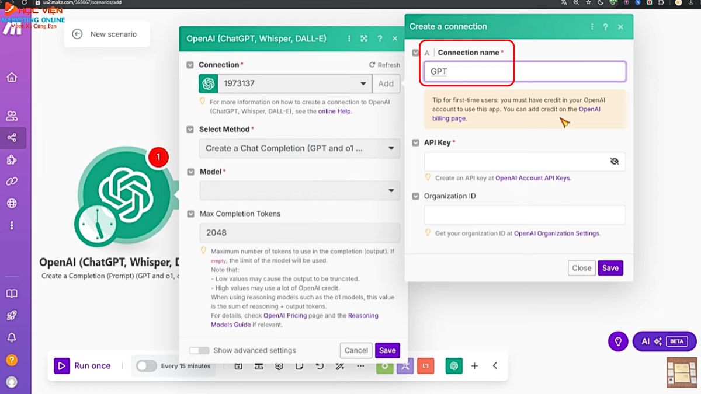The image size is (701, 394).
Task: Click Save in Create a connection dialog
Action: coord(610,268)
